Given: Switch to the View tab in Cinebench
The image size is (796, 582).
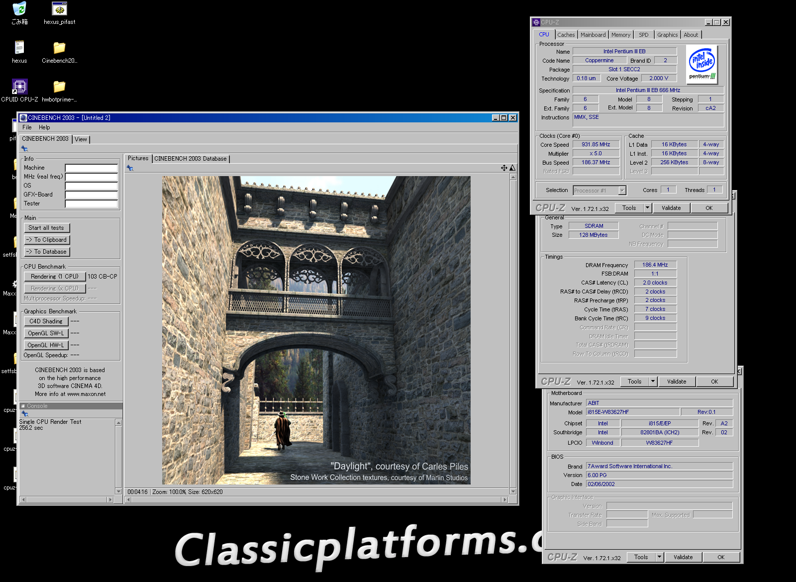Looking at the screenshot, I should pyautogui.click(x=81, y=139).
